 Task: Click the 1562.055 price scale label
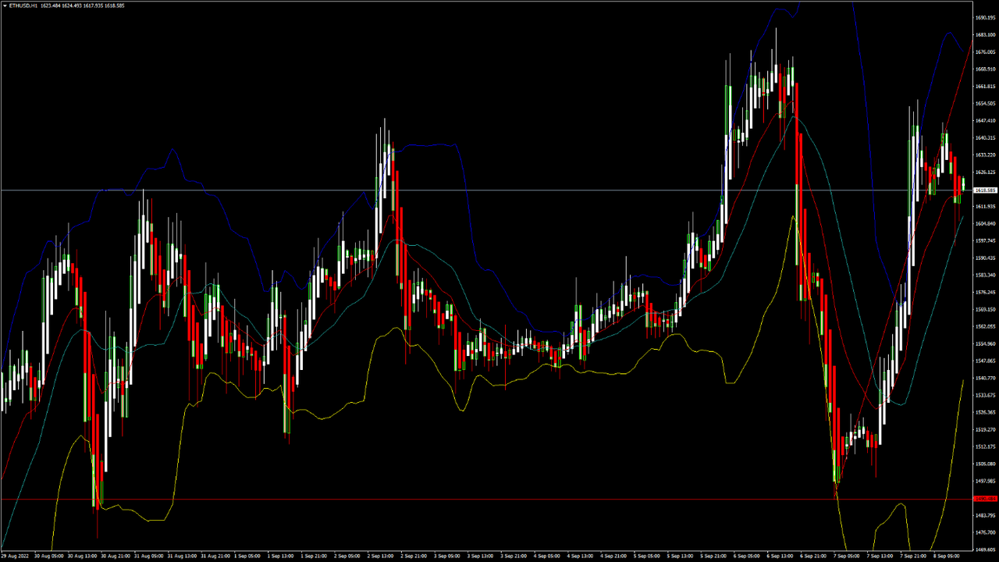[x=985, y=326]
